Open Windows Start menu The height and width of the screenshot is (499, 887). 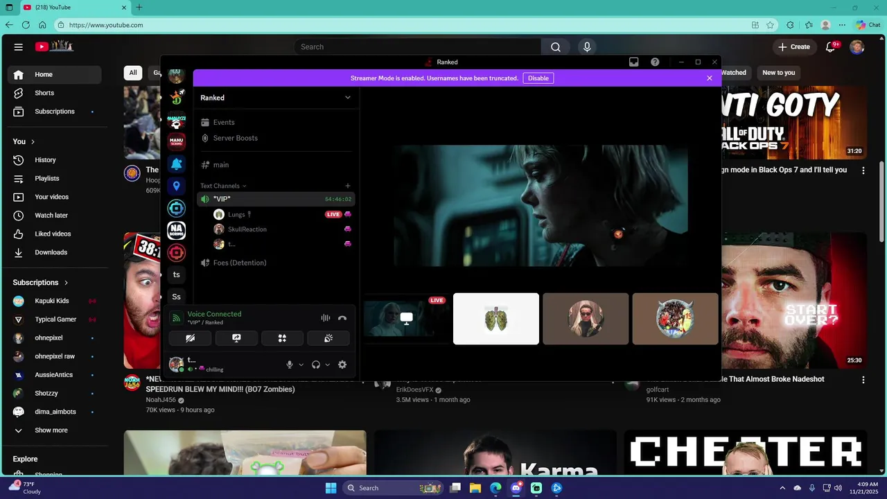[331, 488]
